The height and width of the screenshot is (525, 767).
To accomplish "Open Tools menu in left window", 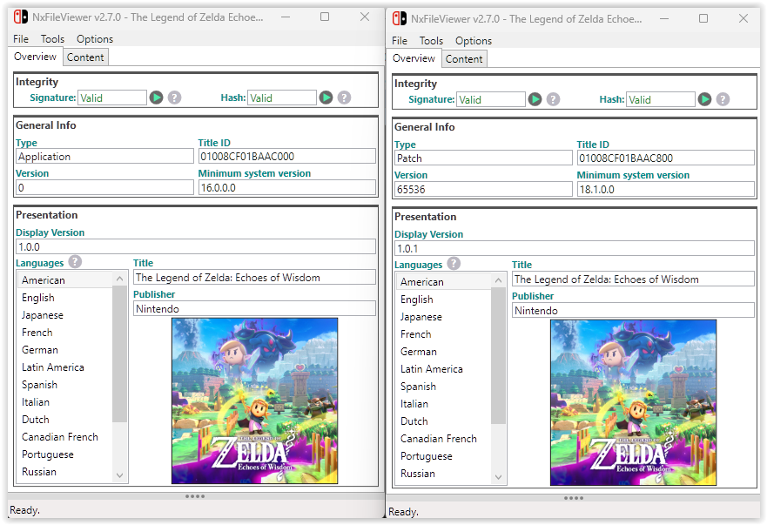I will tap(52, 39).
